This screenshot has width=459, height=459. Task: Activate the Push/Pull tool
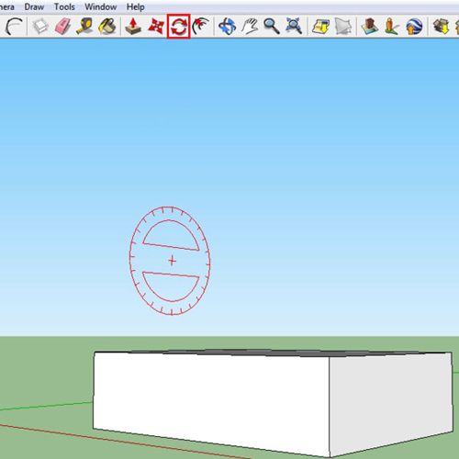coord(133,27)
